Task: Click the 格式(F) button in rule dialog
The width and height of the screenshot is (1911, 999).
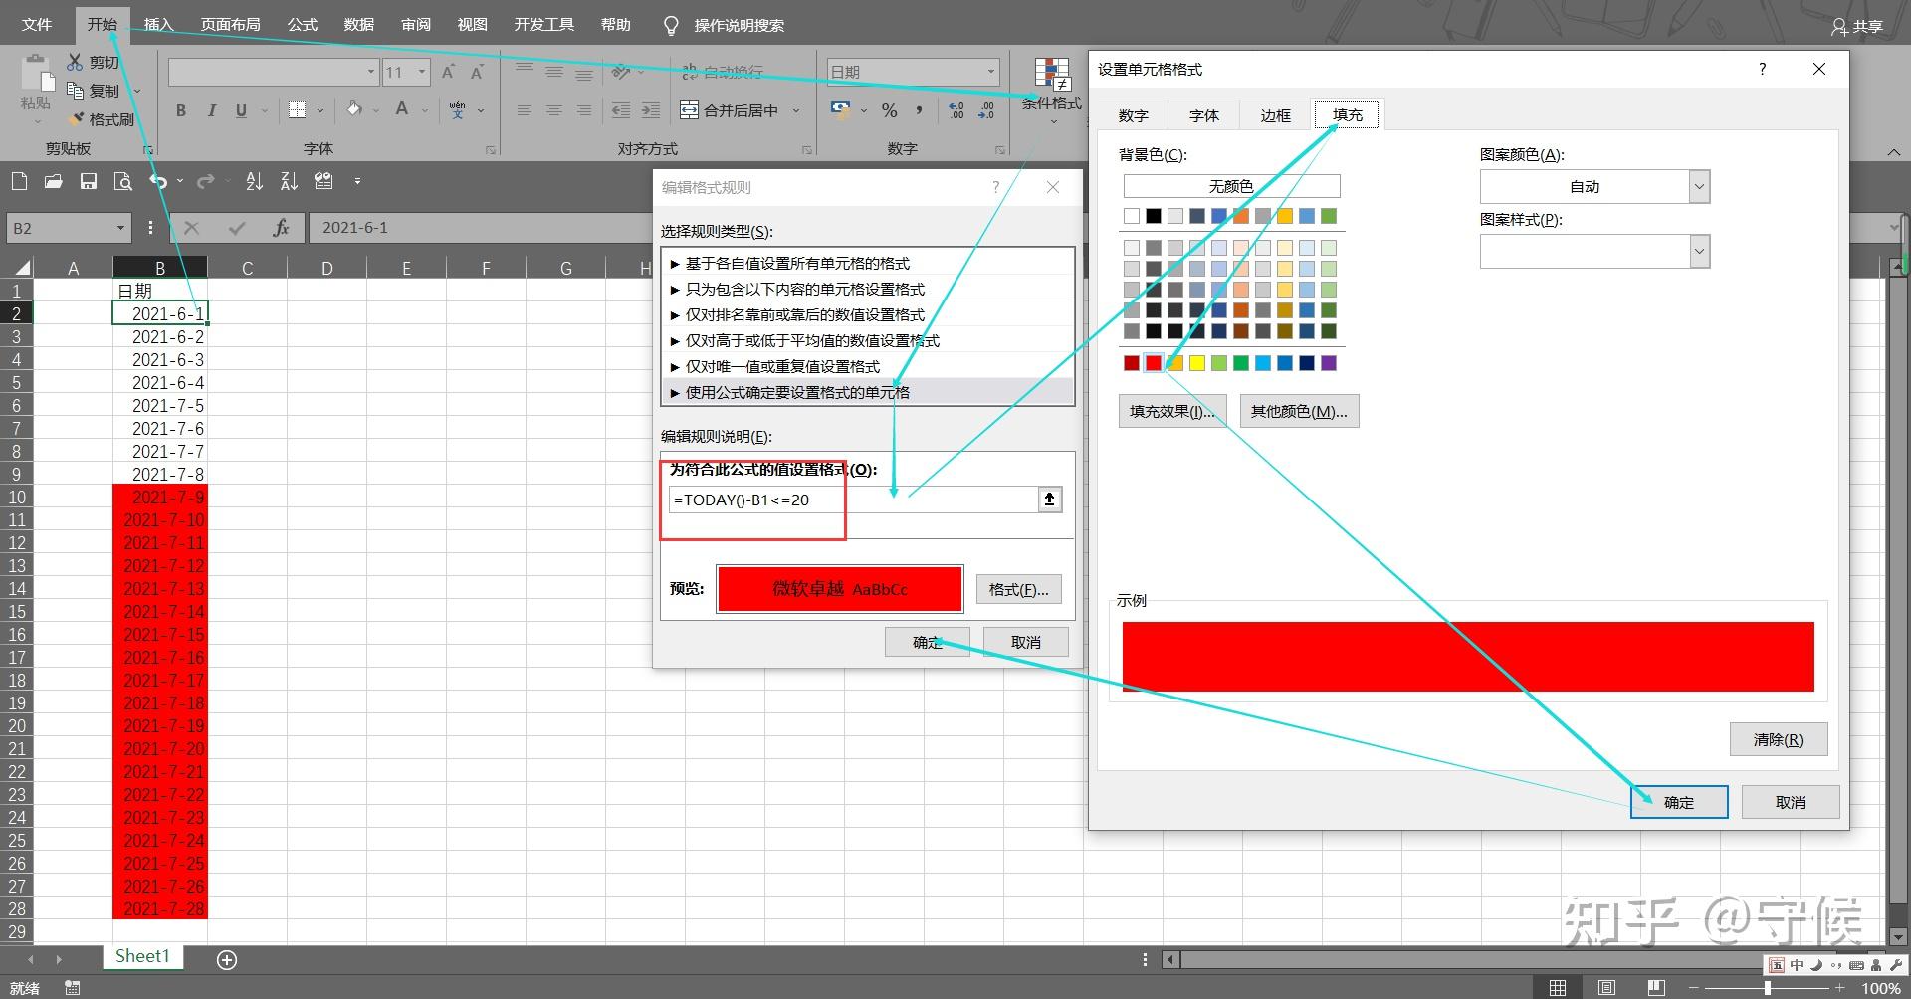Action: point(1018,589)
